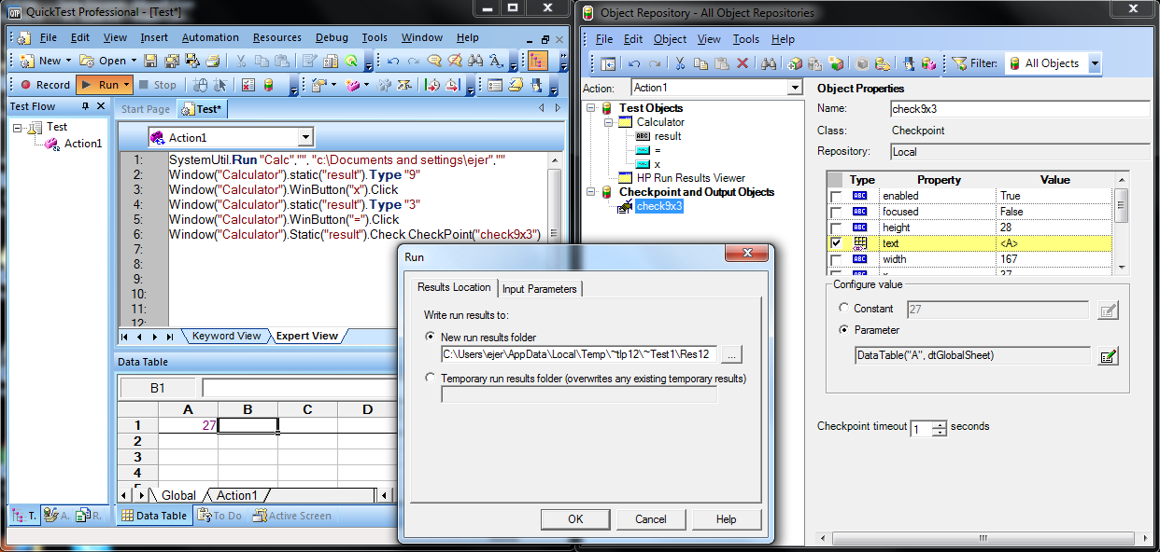Screen dimensions: 1160x552
Task: Click the Print icon in QuickTest toolbar
Action: tap(213, 61)
